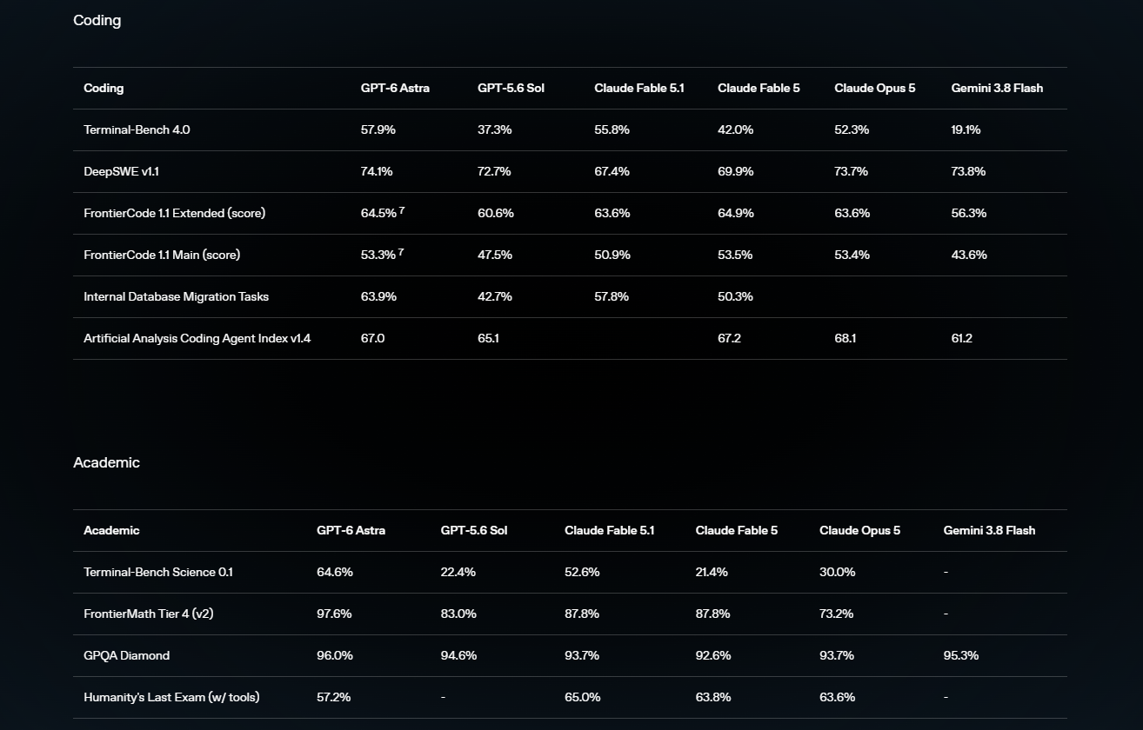Select FrontierCode 1.1 Extended (score) row label
The width and height of the screenshot is (1143, 730).
pos(174,213)
